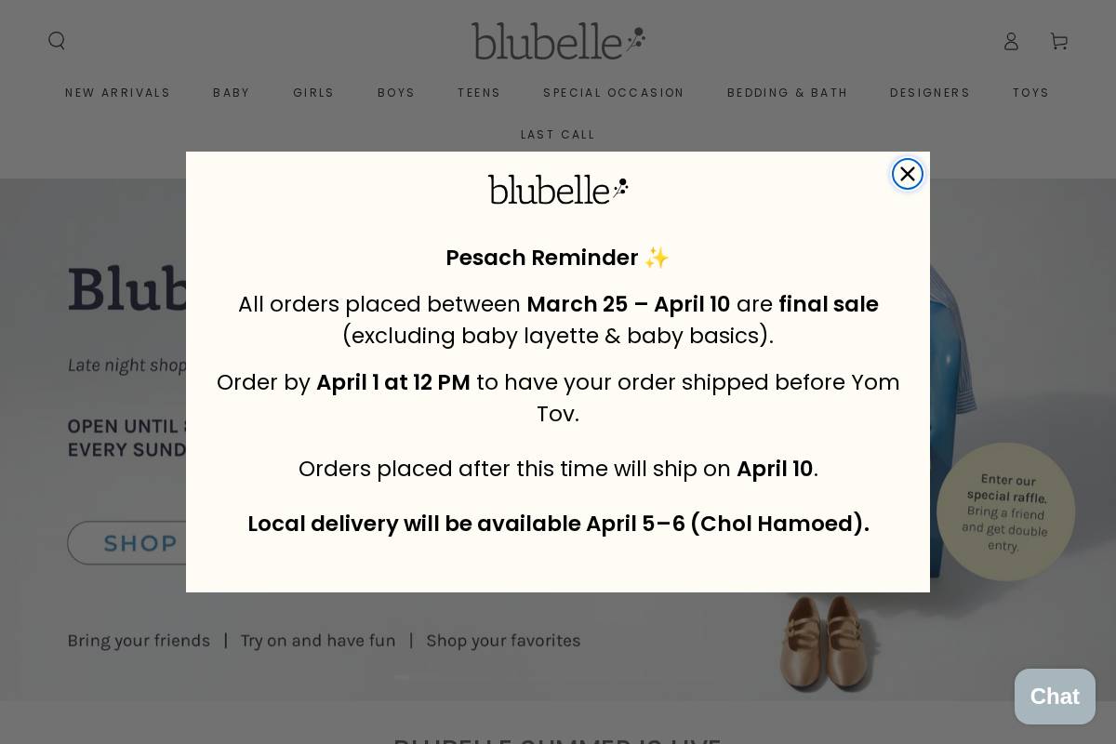Open the BOYS menu item
This screenshot has width=1116, height=744.
[x=396, y=92]
